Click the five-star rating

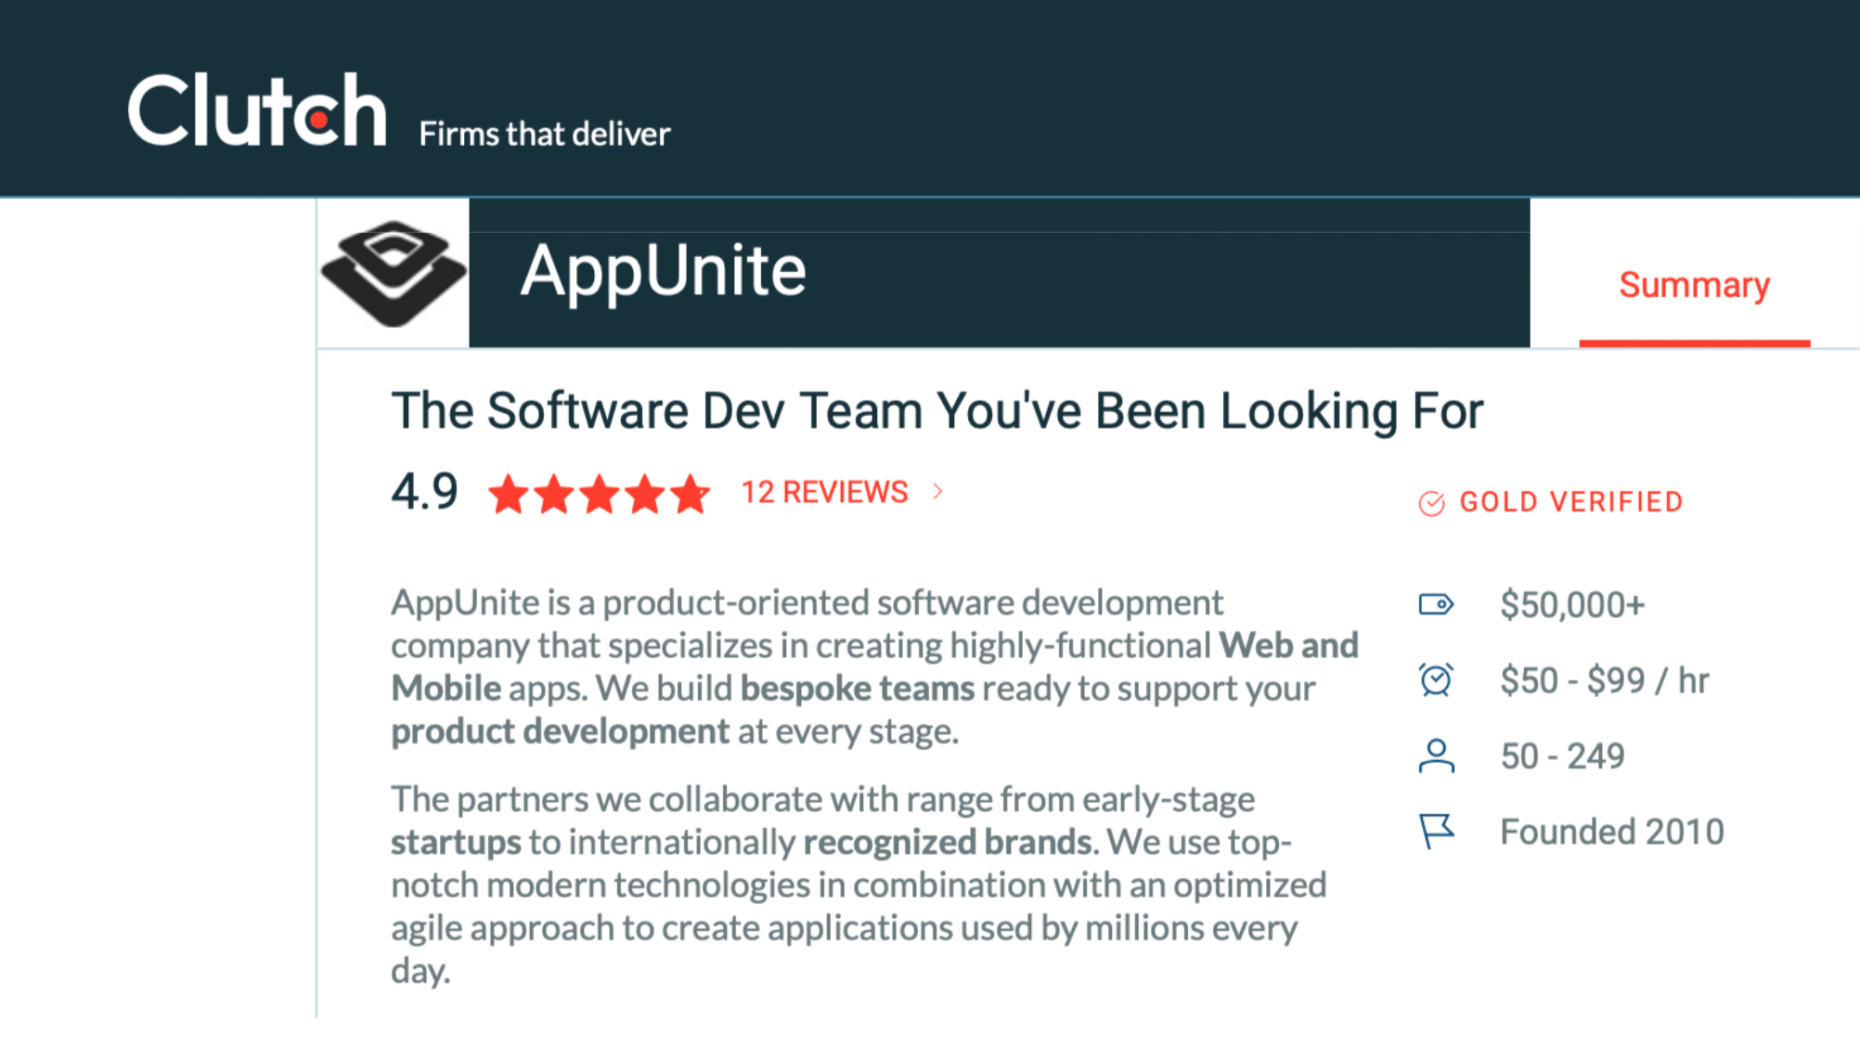(599, 494)
